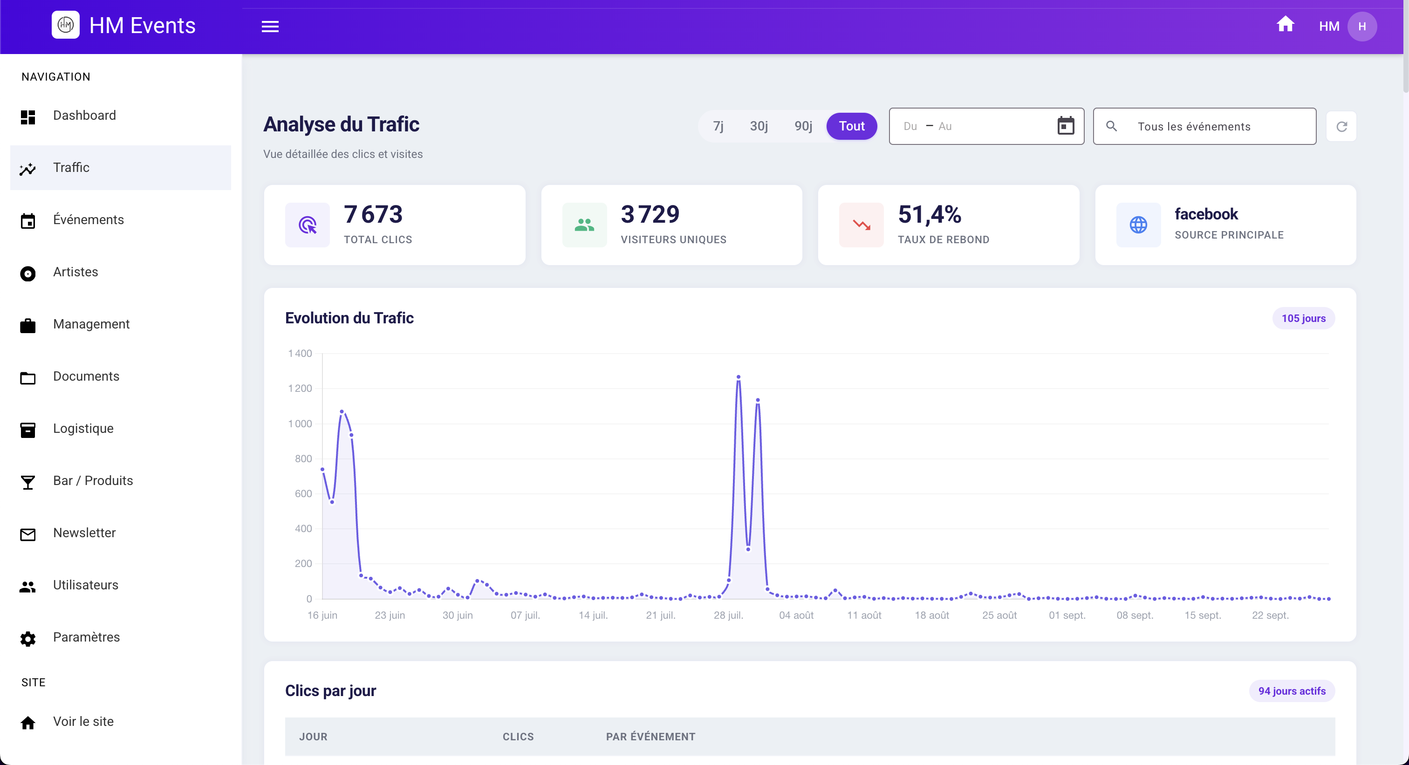Toggle the hamburger menu in header
Viewport: 1409px width, 765px height.
point(270,26)
